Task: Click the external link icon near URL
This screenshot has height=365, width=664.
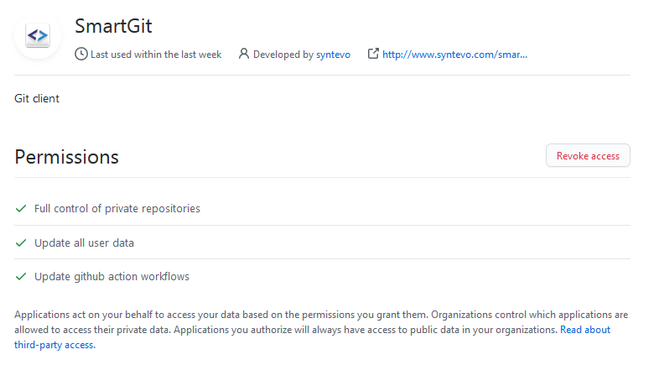Action: (x=373, y=55)
